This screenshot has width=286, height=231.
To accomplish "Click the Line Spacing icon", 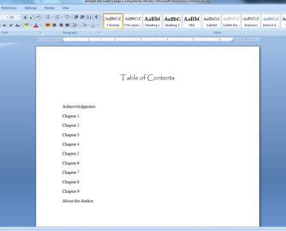I will pos(74,25).
